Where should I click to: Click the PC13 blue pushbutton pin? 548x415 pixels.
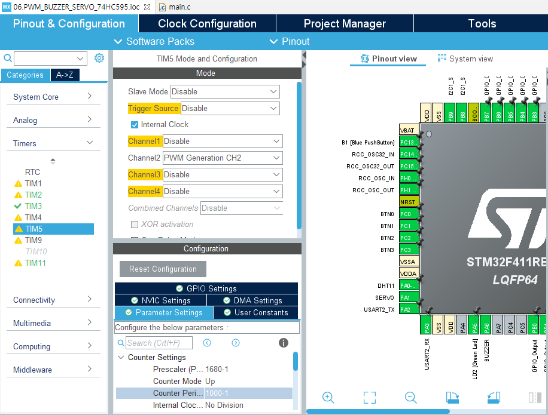click(x=409, y=142)
